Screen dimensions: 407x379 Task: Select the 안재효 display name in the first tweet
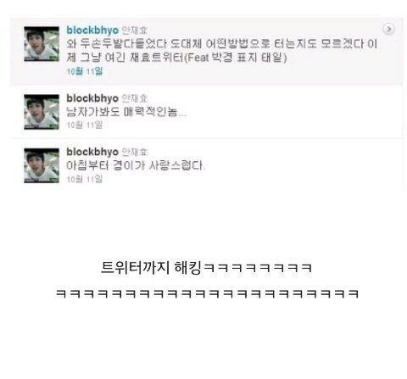click(135, 31)
